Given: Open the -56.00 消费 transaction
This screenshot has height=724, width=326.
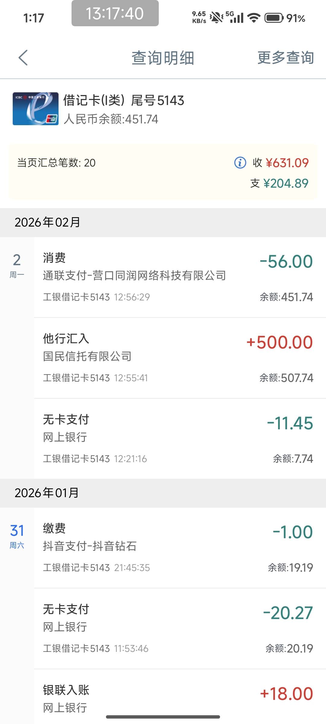Looking at the screenshot, I should point(178,277).
